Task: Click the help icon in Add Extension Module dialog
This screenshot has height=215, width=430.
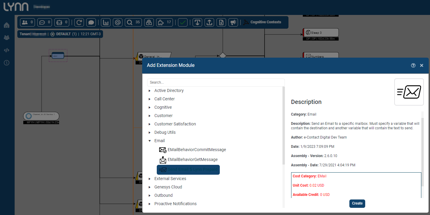Action: pos(413,65)
